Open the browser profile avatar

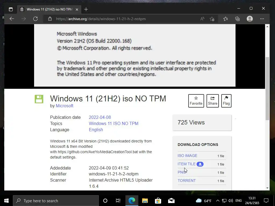[249, 19]
